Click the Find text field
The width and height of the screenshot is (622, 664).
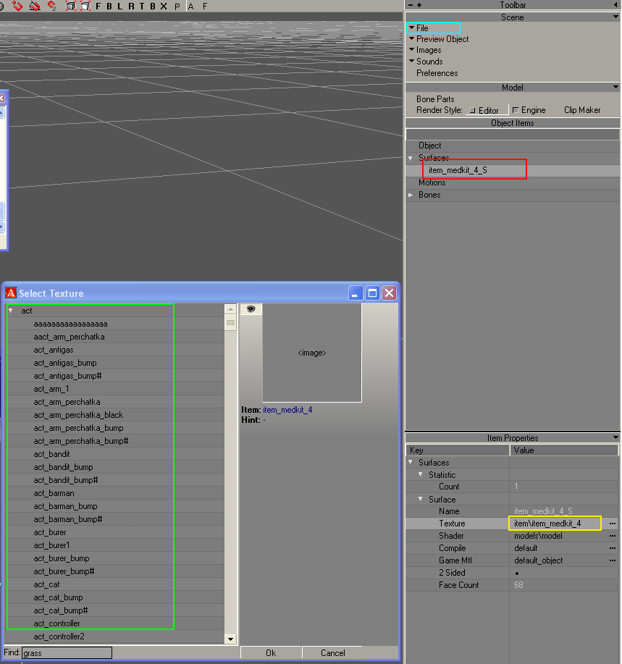pos(67,652)
